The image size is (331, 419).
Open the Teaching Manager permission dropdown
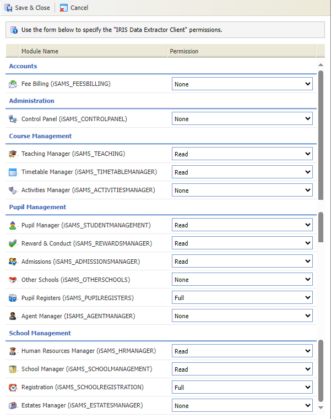(x=242, y=154)
